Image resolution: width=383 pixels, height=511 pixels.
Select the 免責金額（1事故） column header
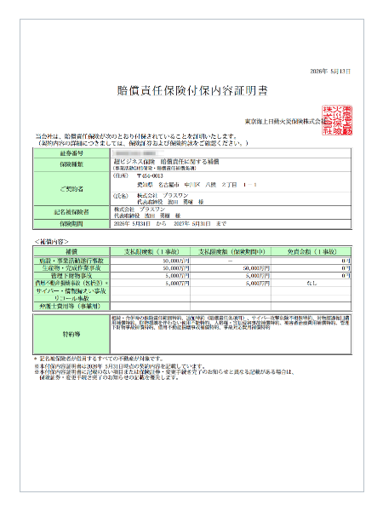tap(311, 251)
